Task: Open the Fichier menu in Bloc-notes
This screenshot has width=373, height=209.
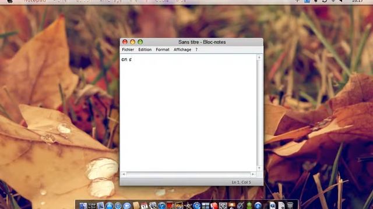Action: point(128,49)
